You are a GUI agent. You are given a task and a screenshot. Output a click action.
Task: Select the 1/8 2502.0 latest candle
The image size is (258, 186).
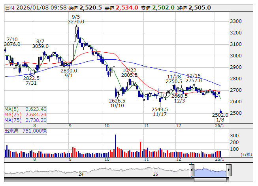point(220,111)
